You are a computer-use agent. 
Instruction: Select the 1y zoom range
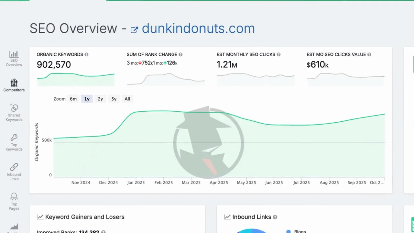click(87, 99)
